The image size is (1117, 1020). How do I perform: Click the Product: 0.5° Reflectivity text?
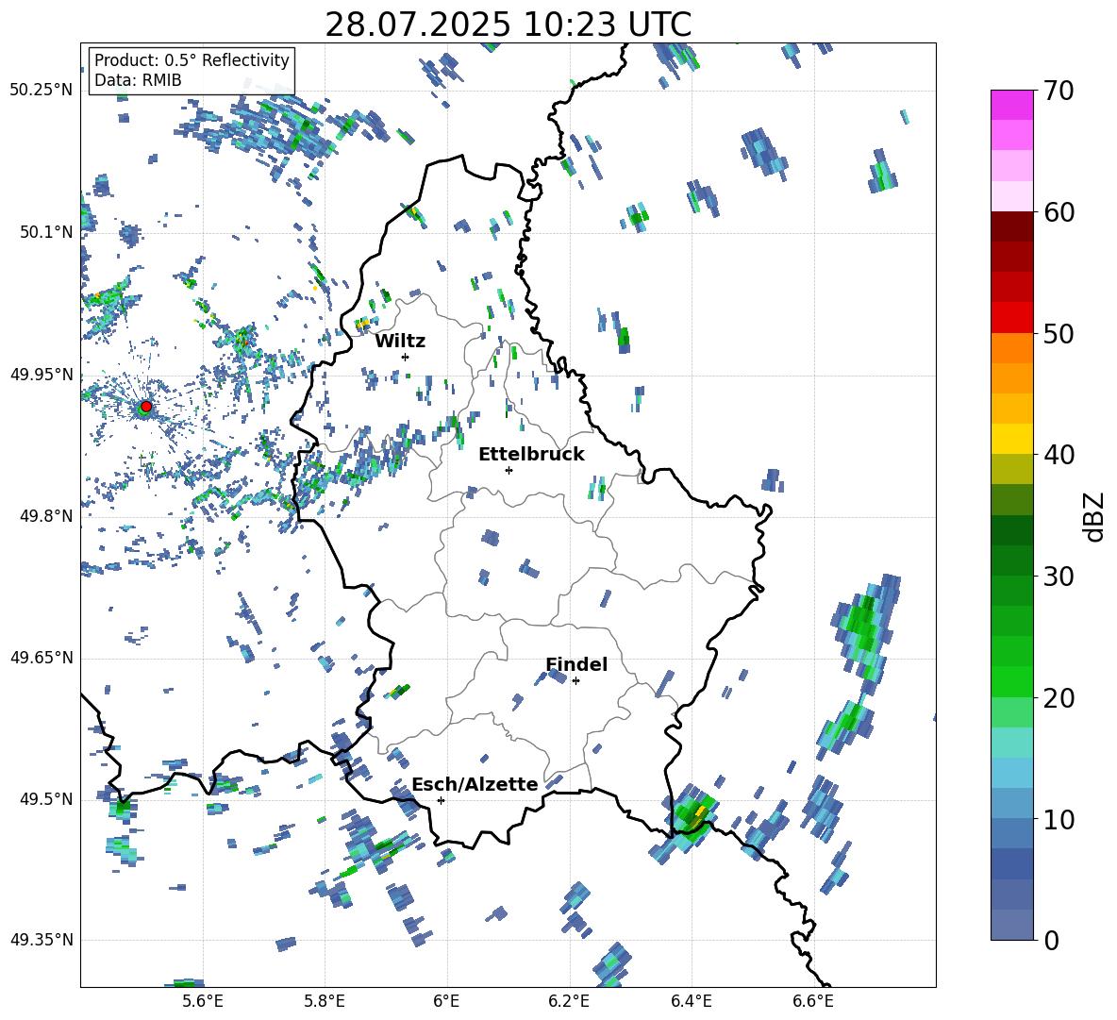(192, 59)
